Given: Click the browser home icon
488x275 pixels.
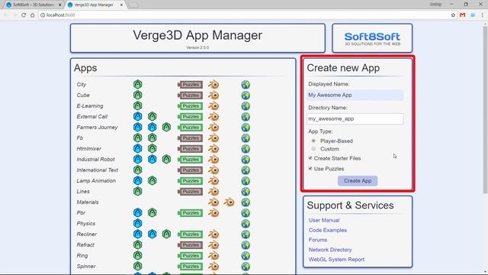Looking at the screenshot, I should [x=32, y=15].
